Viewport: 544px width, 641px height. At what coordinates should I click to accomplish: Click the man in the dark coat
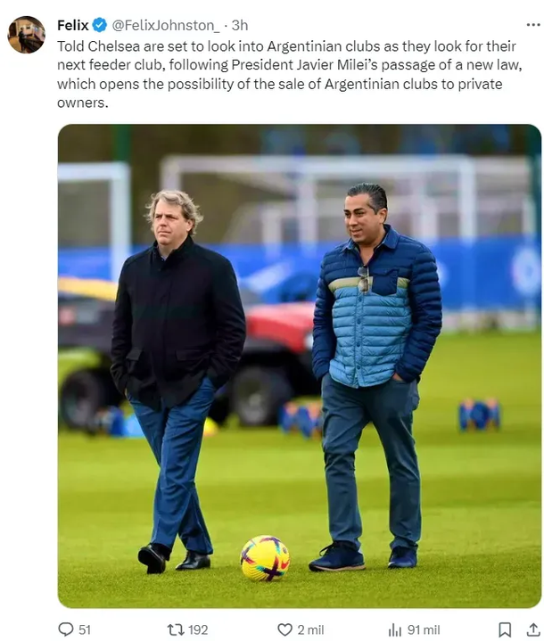point(177,357)
